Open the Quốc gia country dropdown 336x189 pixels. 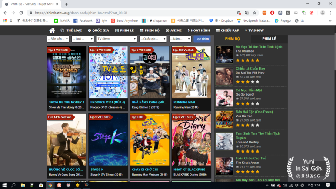pos(153,39)
